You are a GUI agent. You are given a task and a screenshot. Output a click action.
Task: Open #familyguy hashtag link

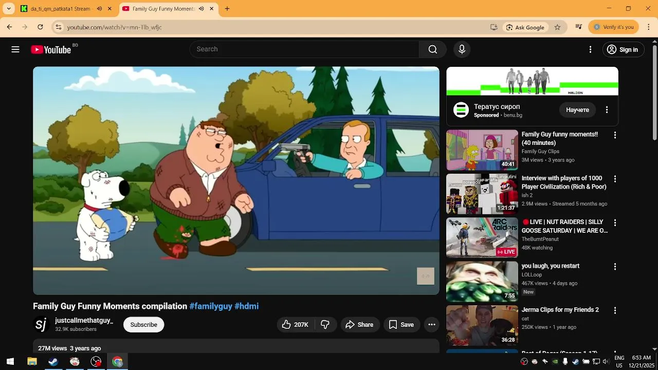211,306
